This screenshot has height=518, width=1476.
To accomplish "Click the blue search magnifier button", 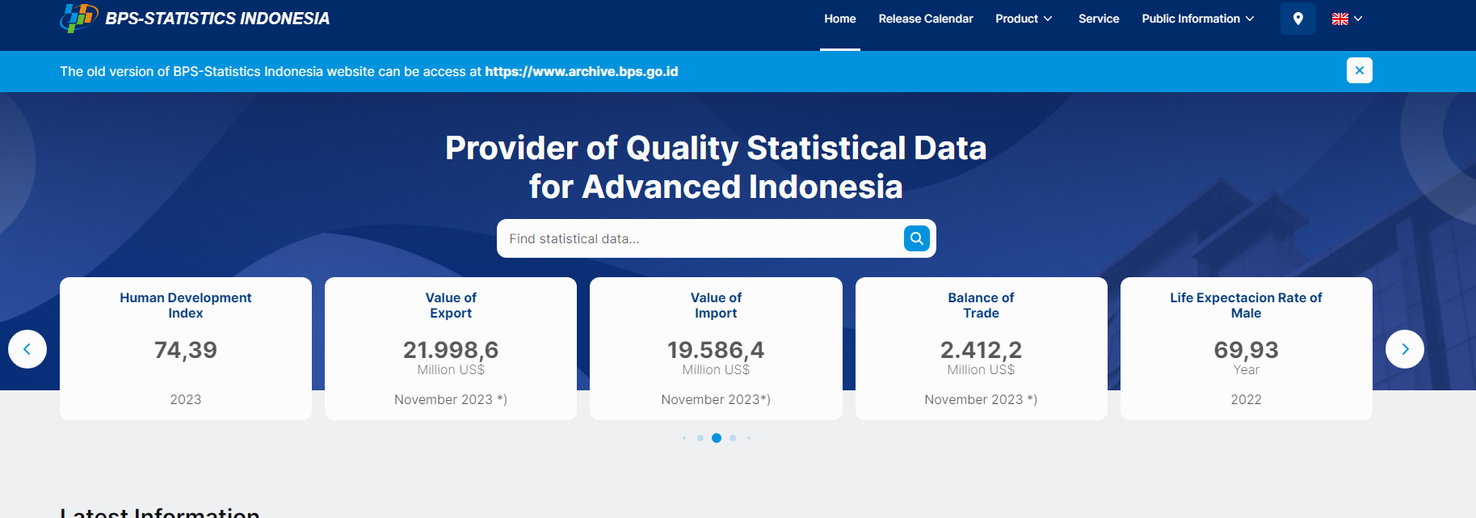I will tap(916, 238).
